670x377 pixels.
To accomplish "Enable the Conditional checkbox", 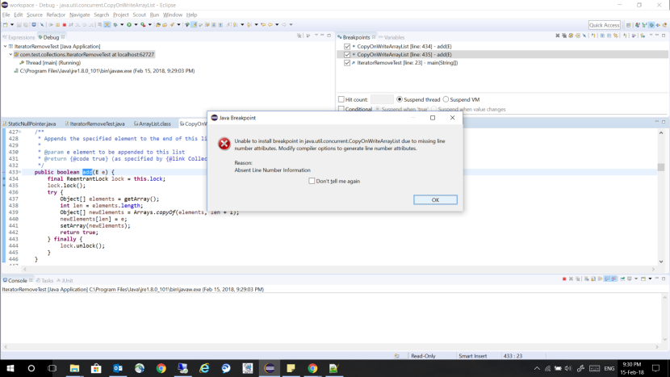I will 341,109.
